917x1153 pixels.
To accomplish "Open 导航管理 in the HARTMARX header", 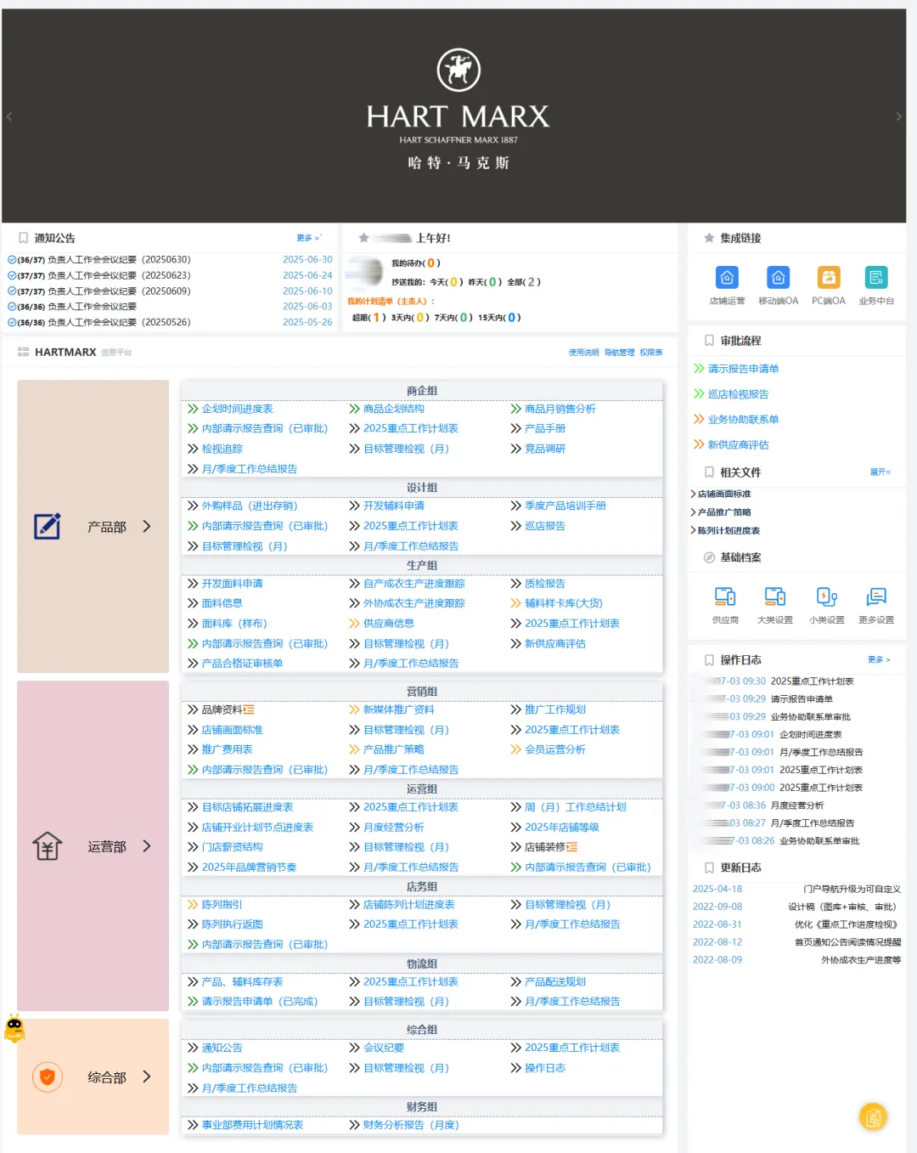I will pos(619,353).
